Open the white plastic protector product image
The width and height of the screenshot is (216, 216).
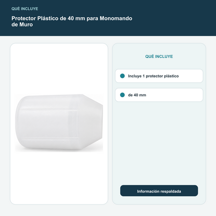point(59,123)
